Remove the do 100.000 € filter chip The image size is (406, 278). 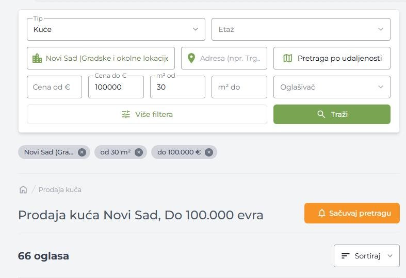coord(208,152)
